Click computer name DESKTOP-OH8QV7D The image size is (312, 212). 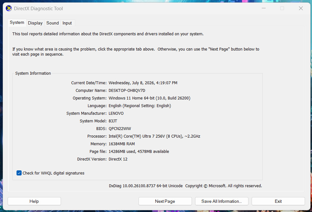pyautogui.click(x=127, y=90)
